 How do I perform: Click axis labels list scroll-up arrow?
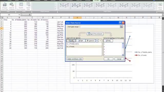123,44
